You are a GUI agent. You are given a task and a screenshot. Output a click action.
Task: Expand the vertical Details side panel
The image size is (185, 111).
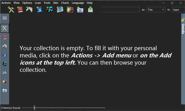183,29
